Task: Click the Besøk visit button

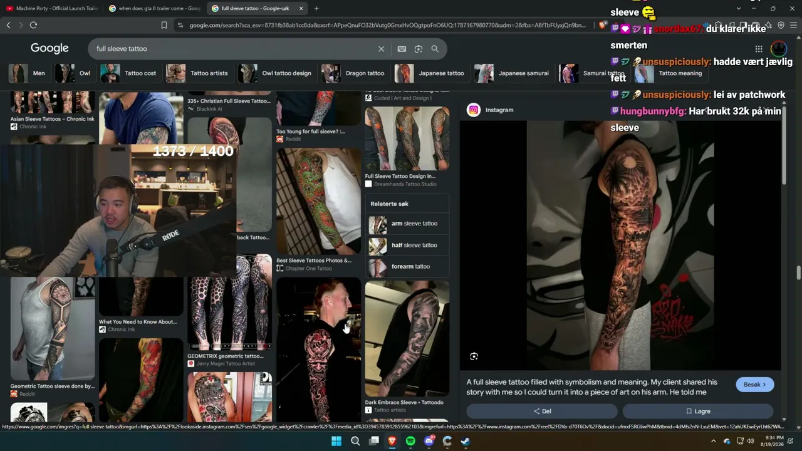Action: coord(754,385)
